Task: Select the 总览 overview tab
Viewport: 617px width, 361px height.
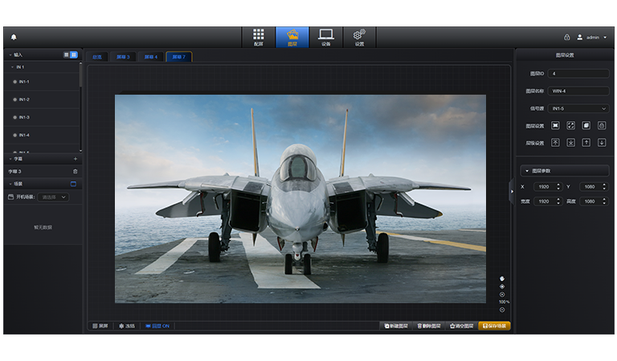Action: pos(97,57)
